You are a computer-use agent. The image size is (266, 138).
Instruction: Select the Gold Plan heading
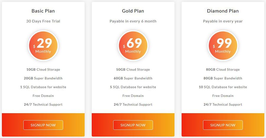pos(133,11)
